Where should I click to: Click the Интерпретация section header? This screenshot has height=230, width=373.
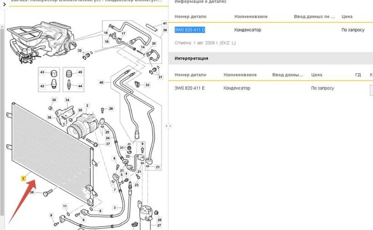point(192,58)
